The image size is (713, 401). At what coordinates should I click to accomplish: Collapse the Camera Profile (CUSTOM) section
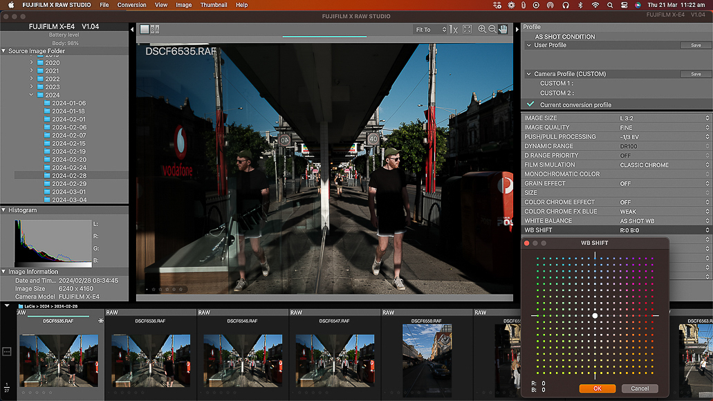[528, 74]
